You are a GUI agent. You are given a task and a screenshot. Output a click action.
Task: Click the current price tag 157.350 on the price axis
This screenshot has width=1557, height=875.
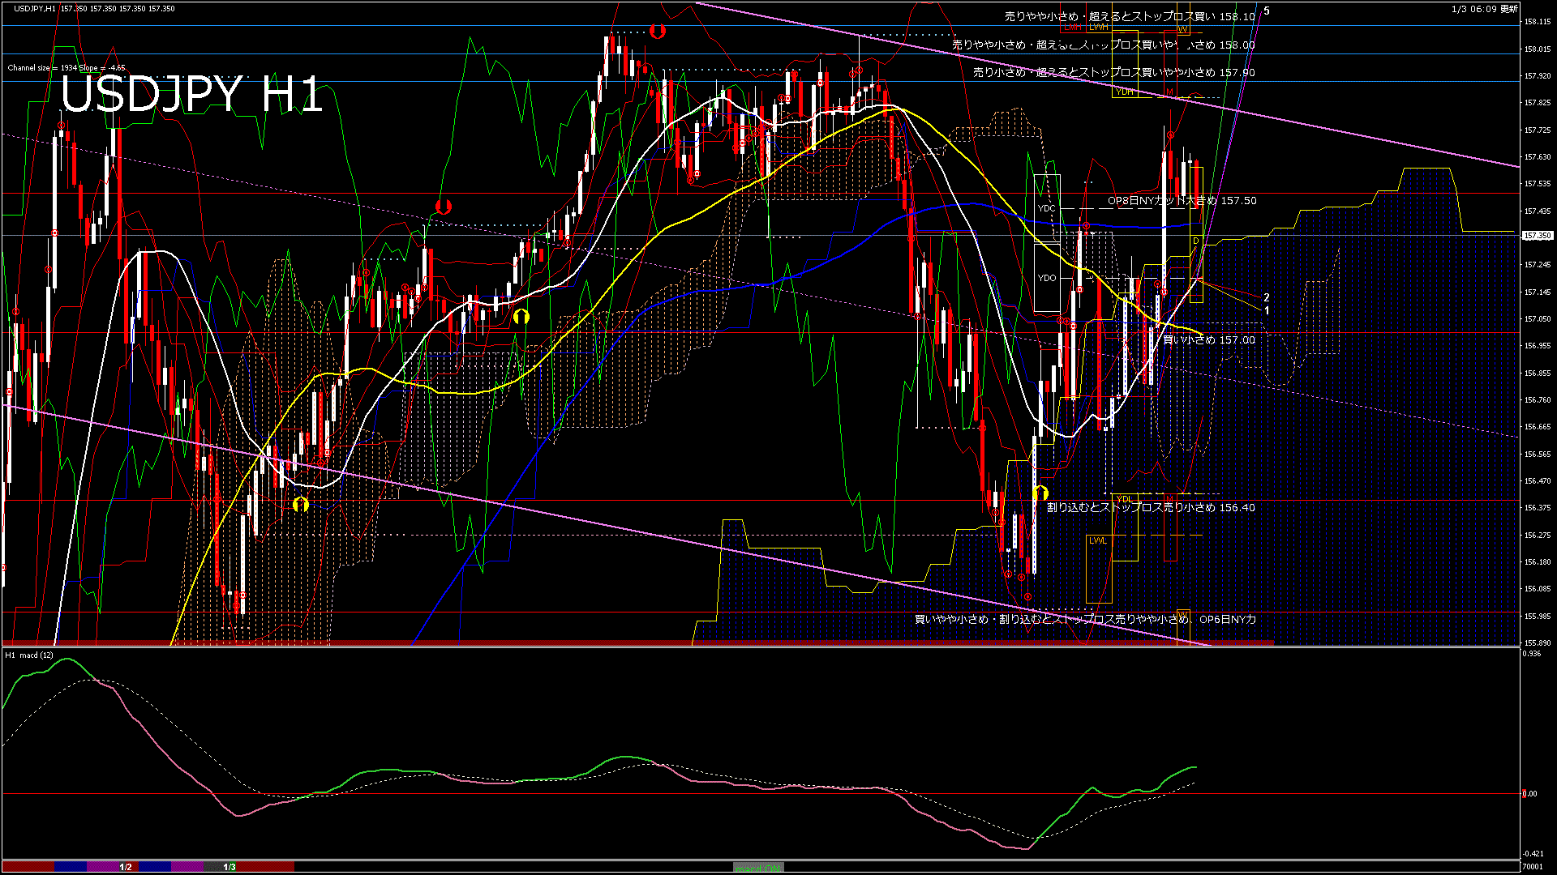(1536, 236)
